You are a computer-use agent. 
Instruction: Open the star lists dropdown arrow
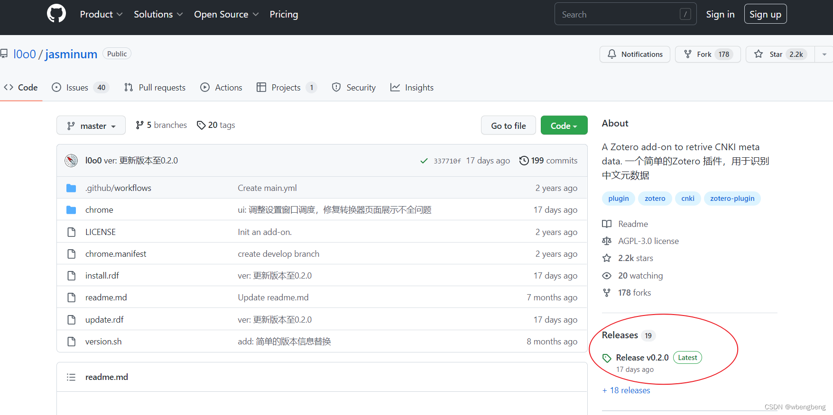[824, 54]
